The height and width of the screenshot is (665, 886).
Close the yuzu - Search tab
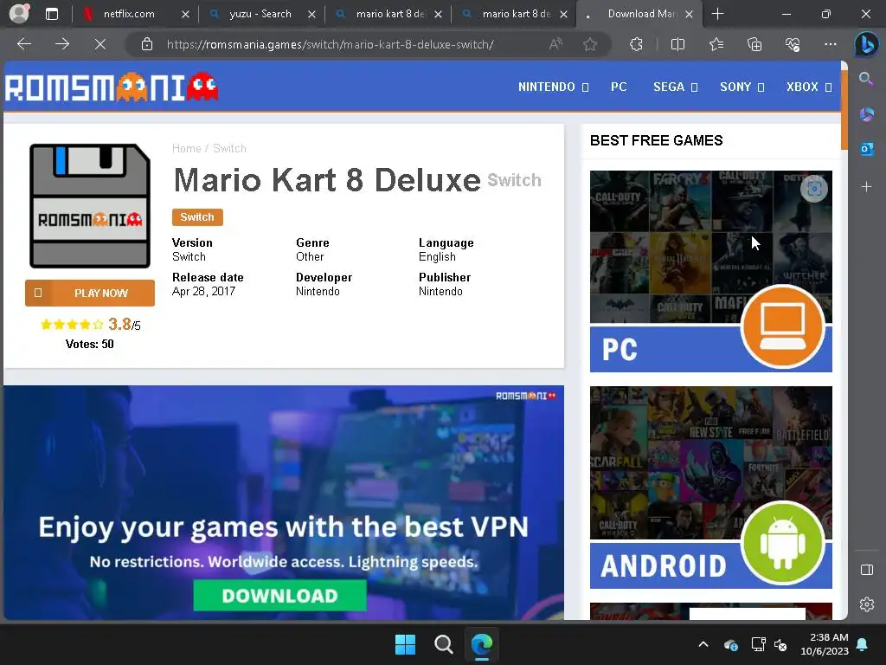pos(311,15)
